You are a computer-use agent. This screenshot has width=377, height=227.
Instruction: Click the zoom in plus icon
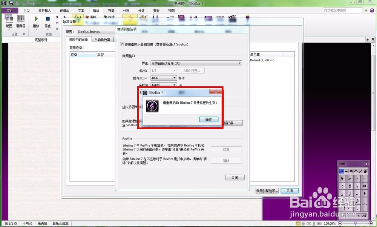tap(371, 223)
